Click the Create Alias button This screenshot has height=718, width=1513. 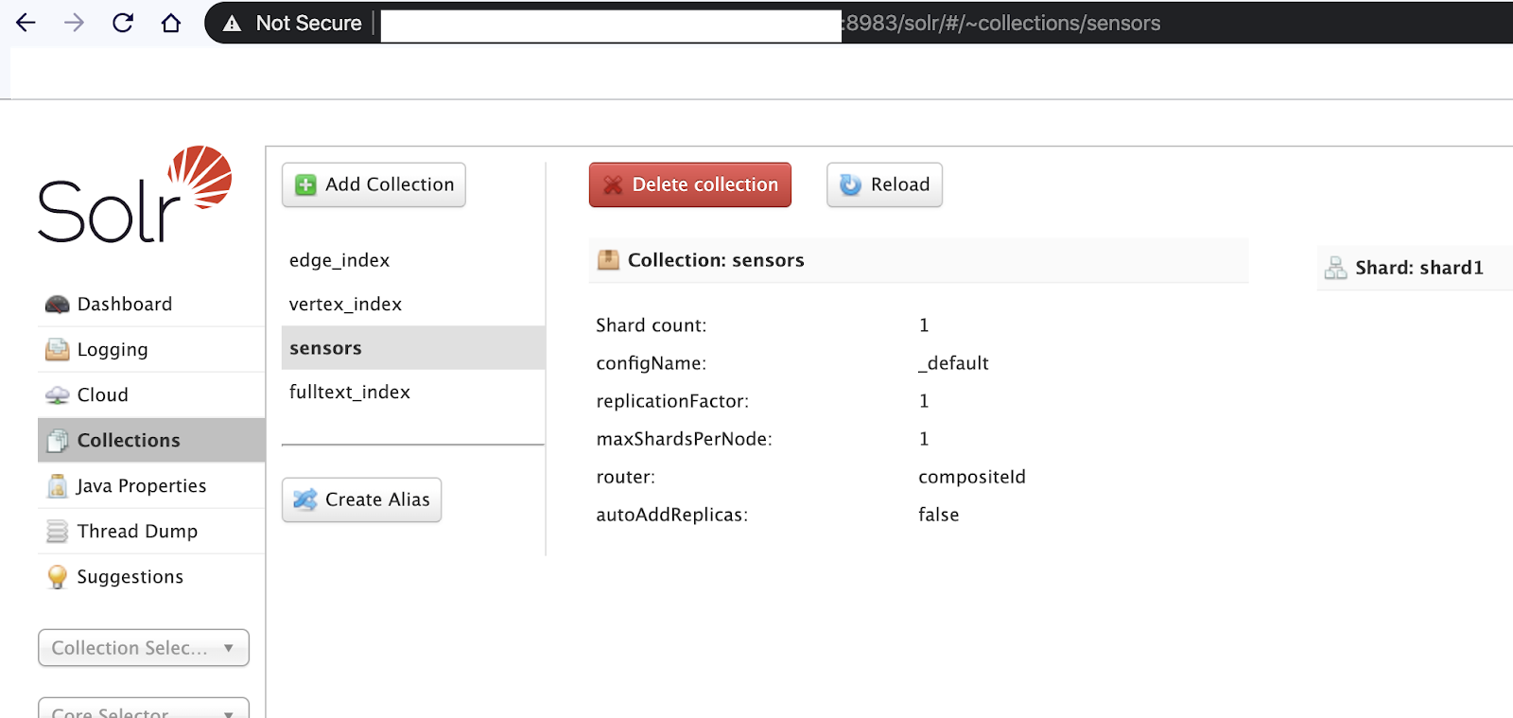pyautogui.click(x=361, y=499)
